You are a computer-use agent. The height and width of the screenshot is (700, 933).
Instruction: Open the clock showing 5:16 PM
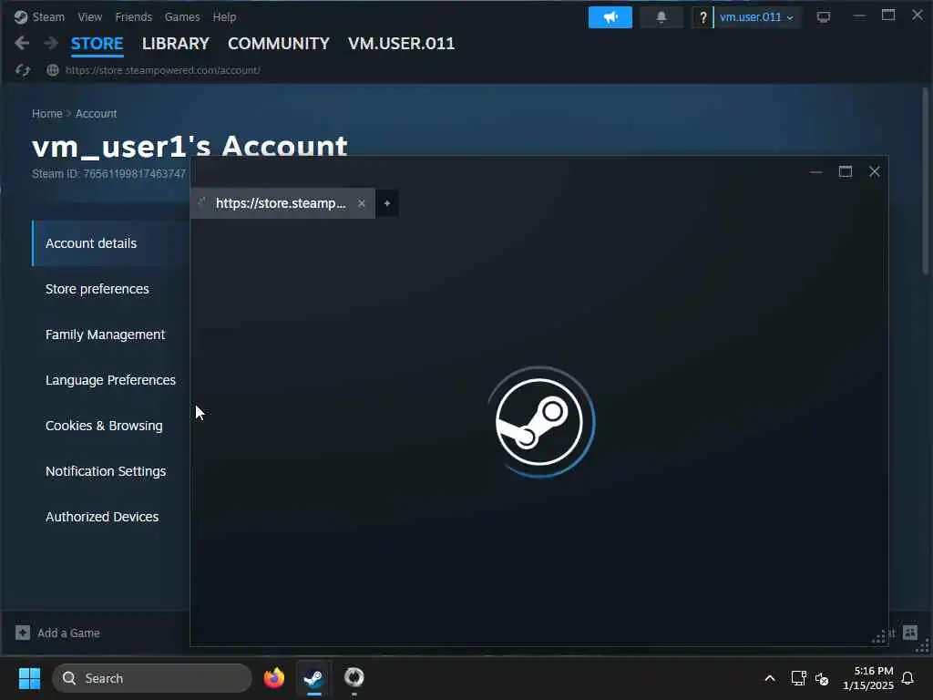pyautogui.click(x=867, y=678)
